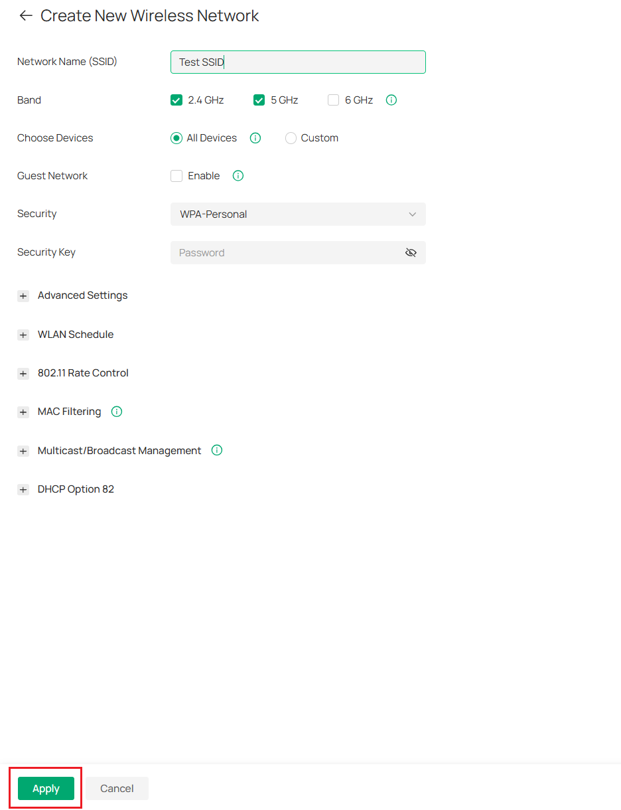Expand the WLAN Schedule section
The image size is (621, 810).
click(23, 335)
